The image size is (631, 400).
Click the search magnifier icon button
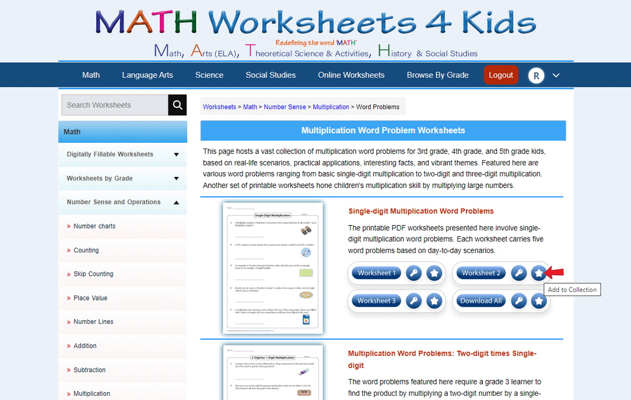pos(177,105)
